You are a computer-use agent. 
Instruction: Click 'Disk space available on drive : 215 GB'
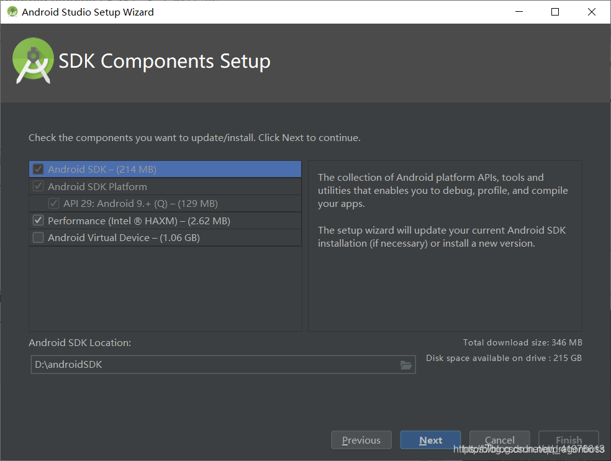pos(504,358)
